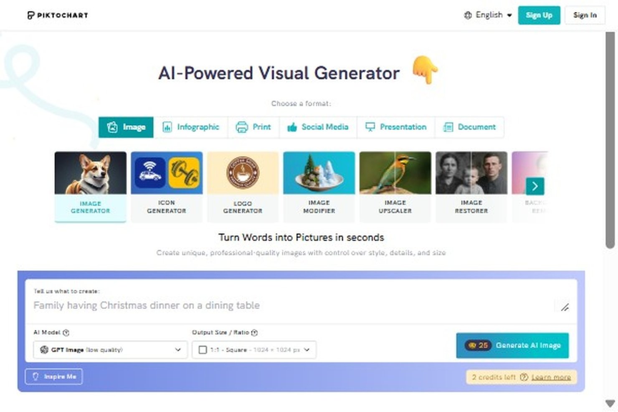Open the Image Restorer card
The image size is (618, 412).
click(x=471, y=187)
